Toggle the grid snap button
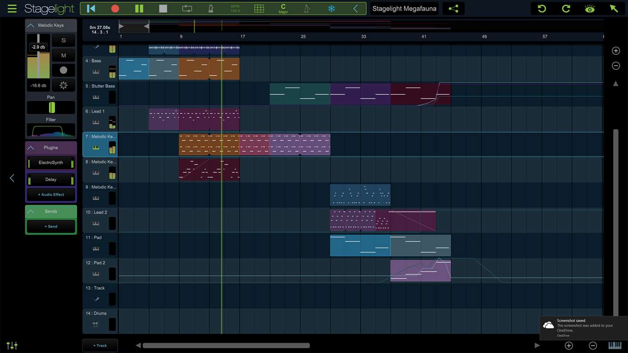 tap(259, 9)
